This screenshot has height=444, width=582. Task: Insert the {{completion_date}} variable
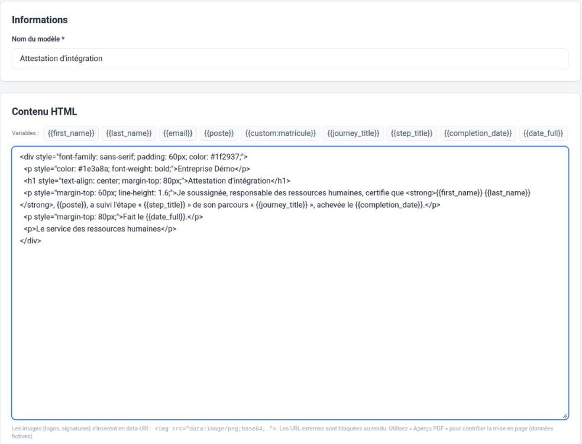478,133
